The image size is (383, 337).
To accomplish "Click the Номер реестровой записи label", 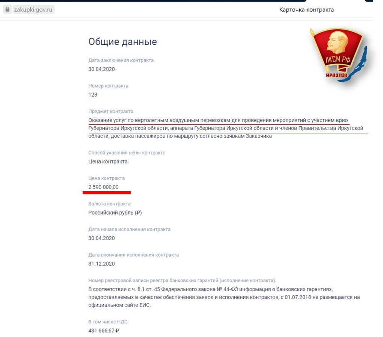I will pos(181,281).
